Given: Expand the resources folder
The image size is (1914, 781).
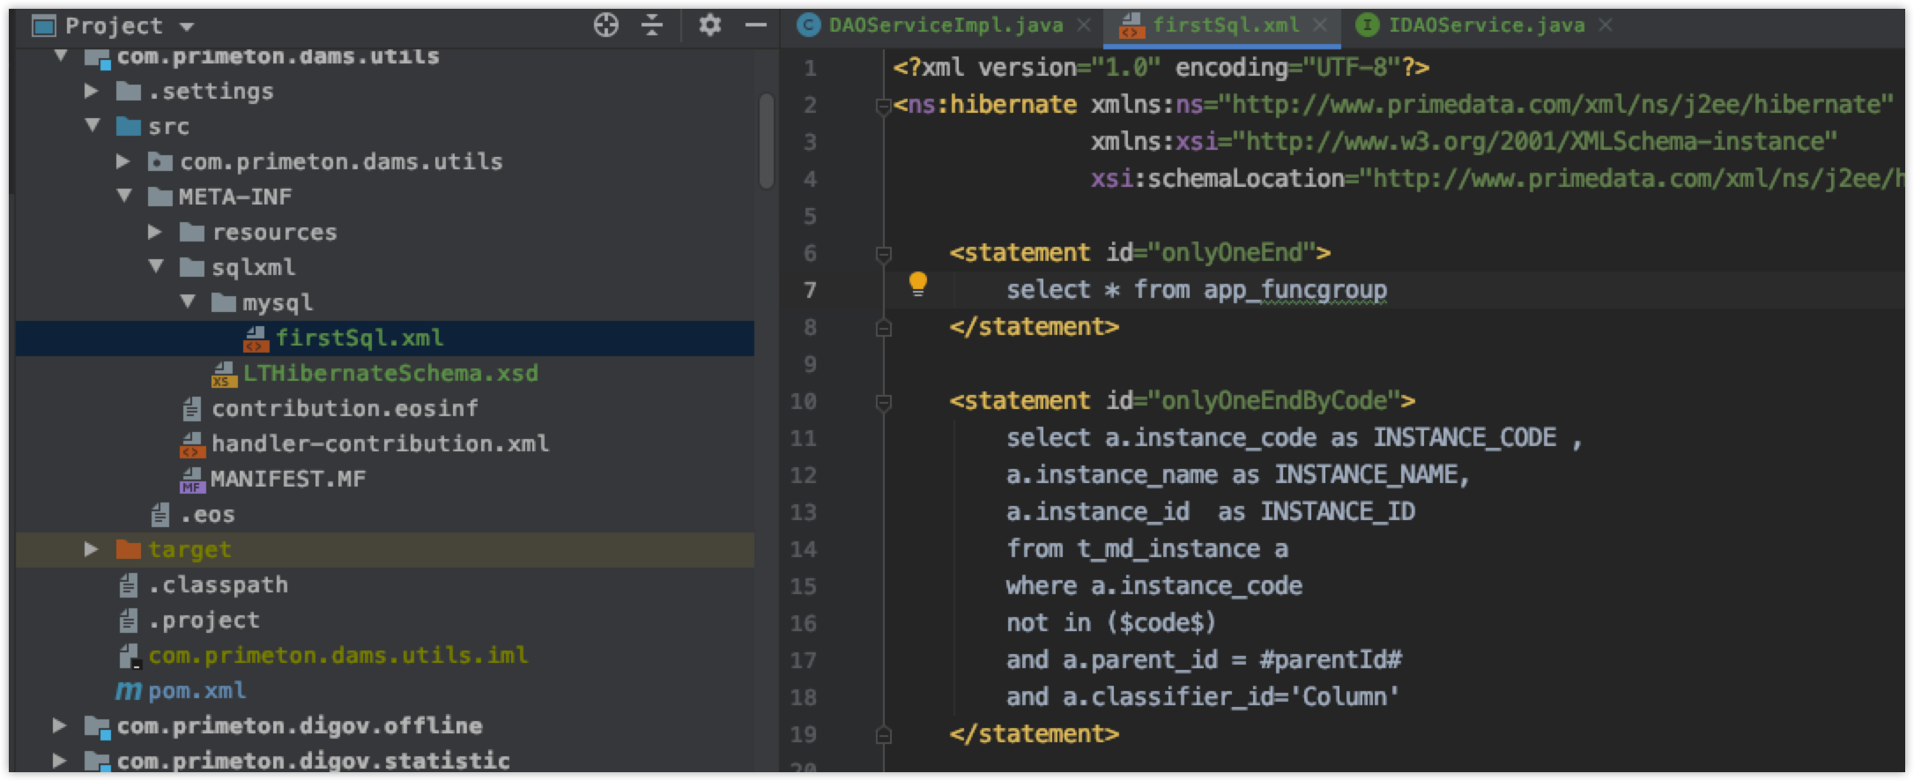Looking at the screenshot, I should click(x=155, y=232).
